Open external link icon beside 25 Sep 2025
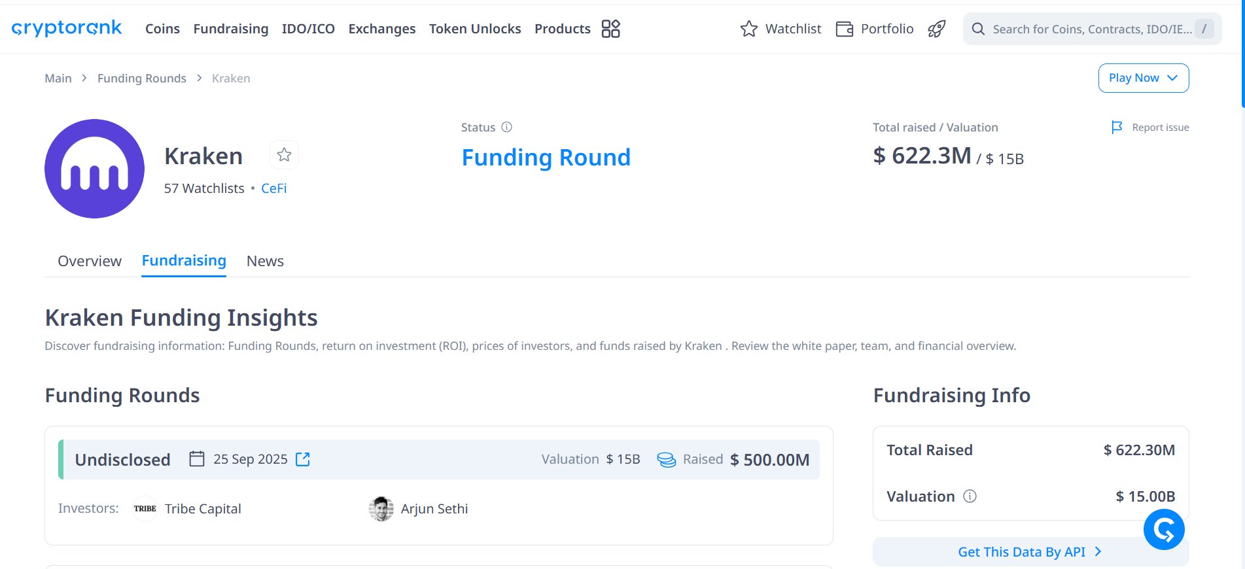The height and width of the screenshot is (569, 1245). coord(303,459)
